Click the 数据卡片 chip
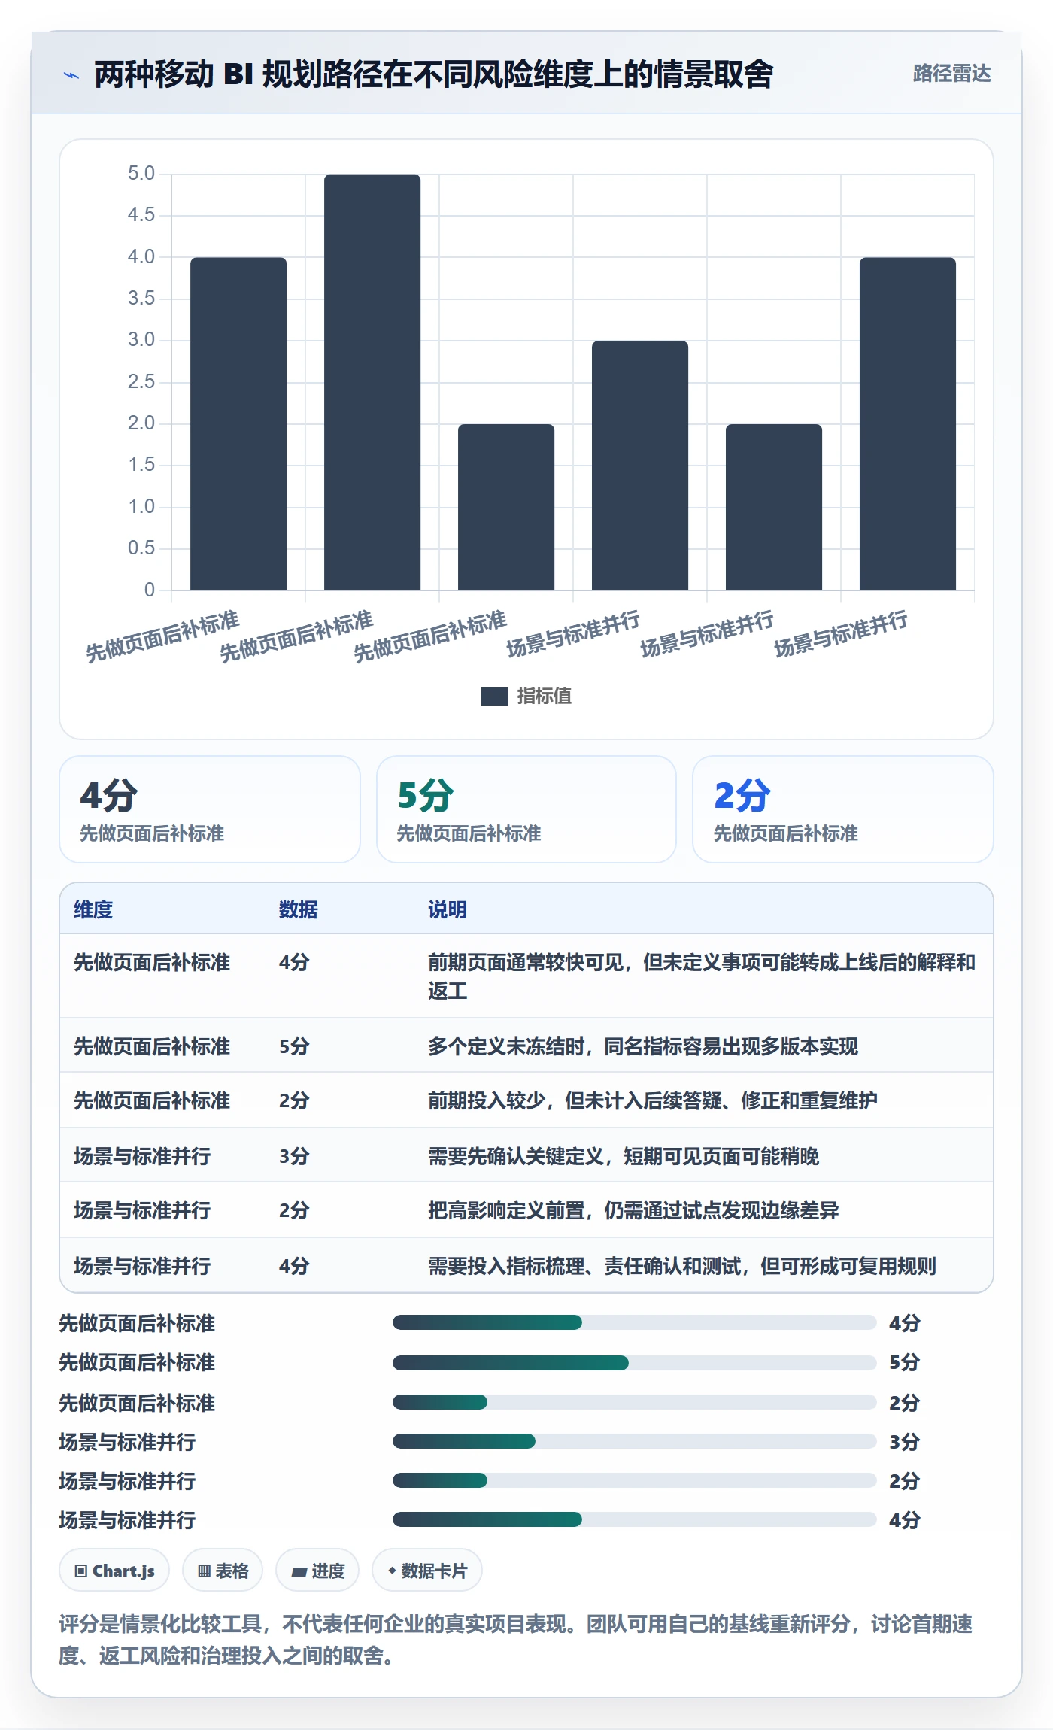Image resolution: width=1053 pixels, height=1730 pixels. point(427,1571)
